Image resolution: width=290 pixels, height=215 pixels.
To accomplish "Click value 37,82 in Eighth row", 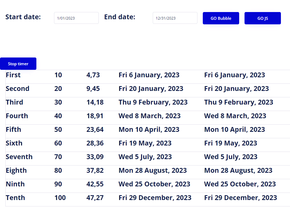I will pos(95,170).
